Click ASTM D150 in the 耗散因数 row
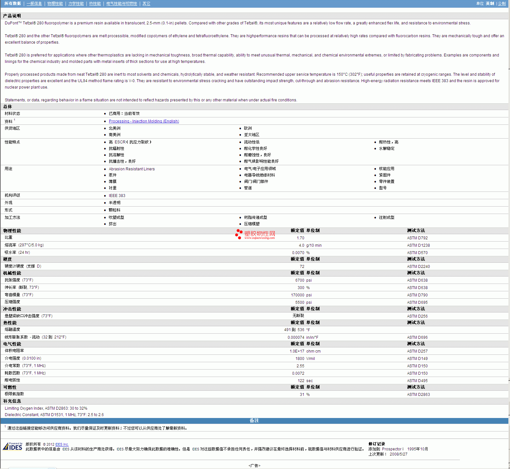510x469 pixels. pos(417,373)
